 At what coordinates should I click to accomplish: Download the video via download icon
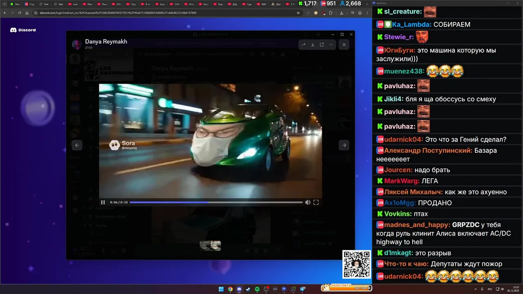313,45
